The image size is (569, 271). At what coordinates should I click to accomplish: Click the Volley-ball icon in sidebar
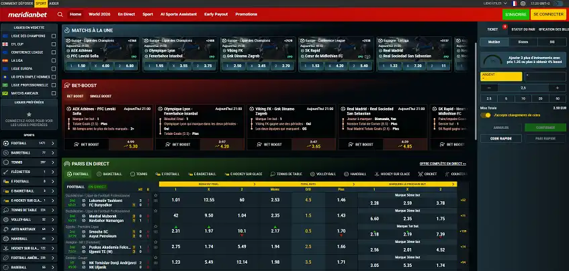coord(6,219)
